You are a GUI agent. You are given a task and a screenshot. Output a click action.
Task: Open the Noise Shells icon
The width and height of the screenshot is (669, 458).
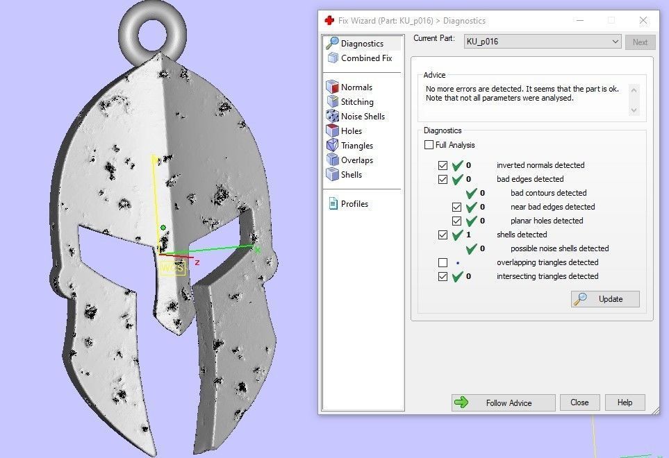(x=332, y=116)
